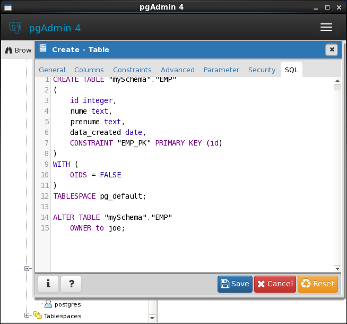Open the info (i) button

[48, 284]
